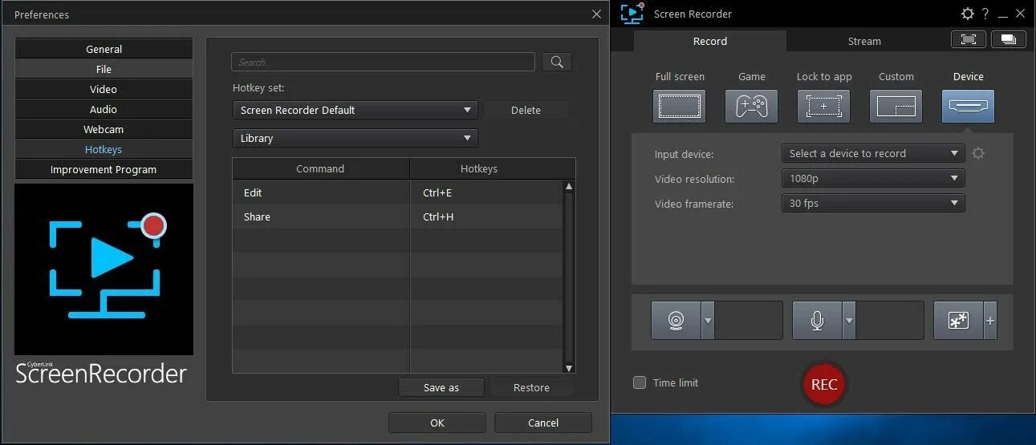Enable the Time limit checkbox
Viewport: 1036px width, 445px height.
point(640,382)
